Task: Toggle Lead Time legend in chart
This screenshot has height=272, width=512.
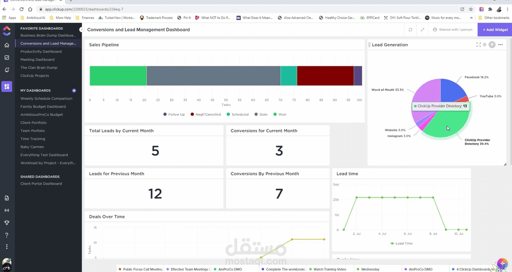Action: 401,243
